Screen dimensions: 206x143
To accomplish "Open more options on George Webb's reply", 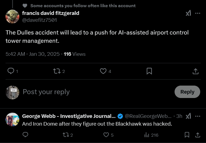I will 197,116.
